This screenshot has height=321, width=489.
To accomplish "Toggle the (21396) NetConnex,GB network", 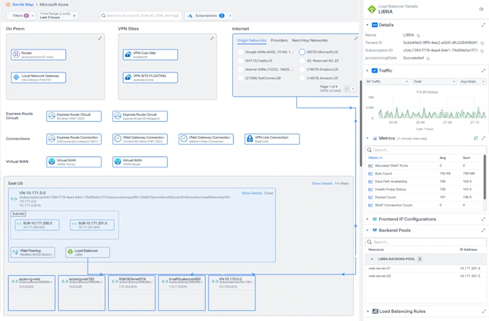I will coord(240,78).
